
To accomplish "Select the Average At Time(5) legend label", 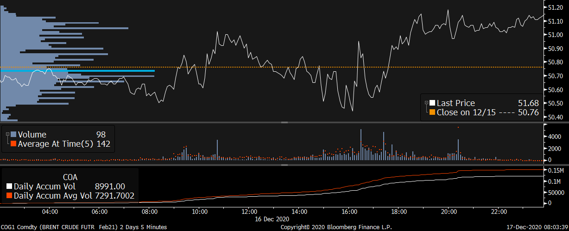I will 56,144.
